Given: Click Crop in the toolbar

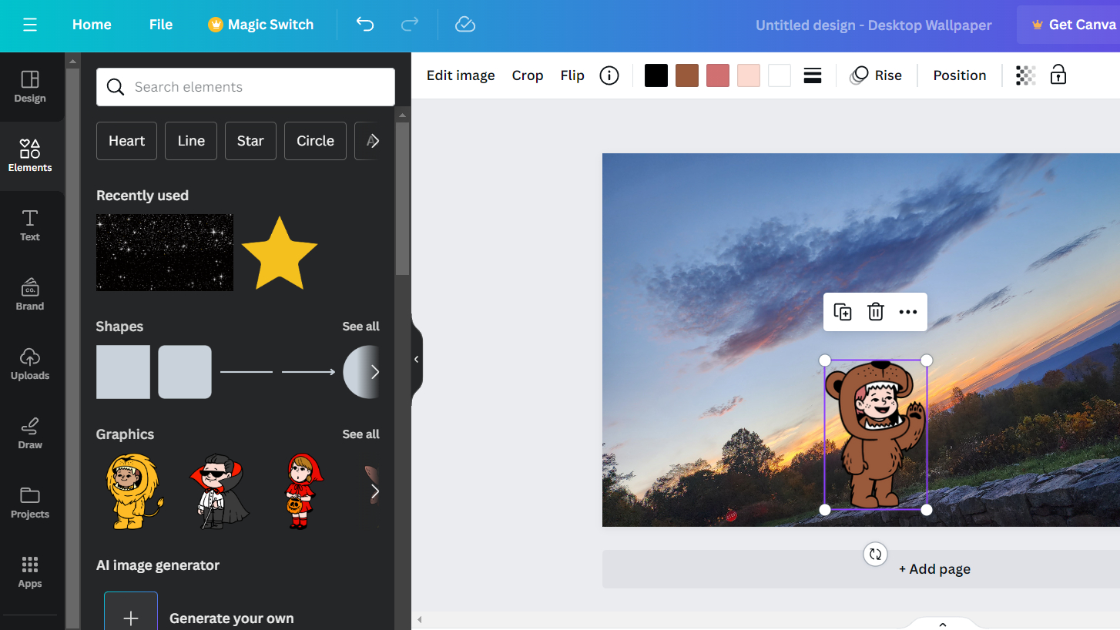Looking at the screenshot, I should (528, 75).
